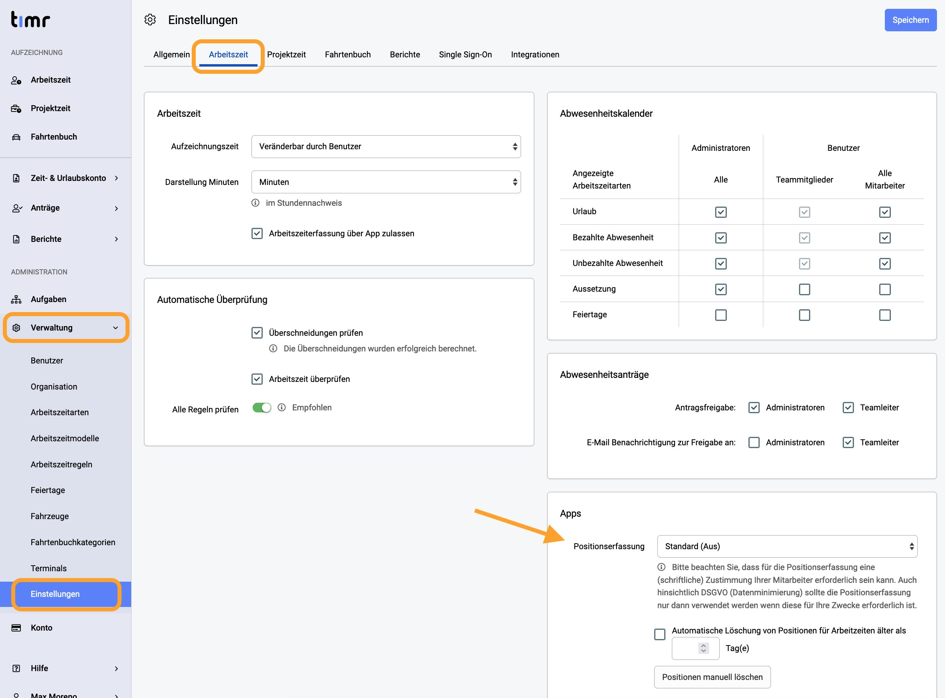This screenshot has height=698, width=945.
Task: Click info icon next to 'im Stundennachweis'
Action: click(x=255, y=203)
